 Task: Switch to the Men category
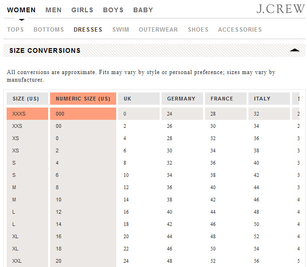click(53, 10)
